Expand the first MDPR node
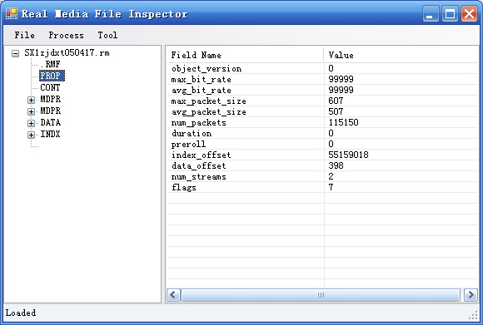The image size is (483, 325). pyautogui.click(x=31, y=100)
